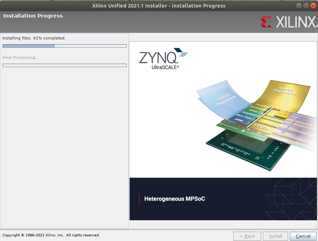Click the Xilinx copyright notice text
The image size is (318, 241).
pyautogui.click(x=51, y=235)
